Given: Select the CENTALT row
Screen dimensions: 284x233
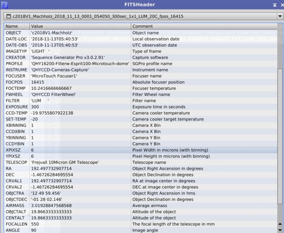Looking at the screenshot, I should tap(140, 218).
